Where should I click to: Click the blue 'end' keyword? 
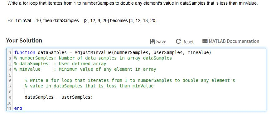18,108
